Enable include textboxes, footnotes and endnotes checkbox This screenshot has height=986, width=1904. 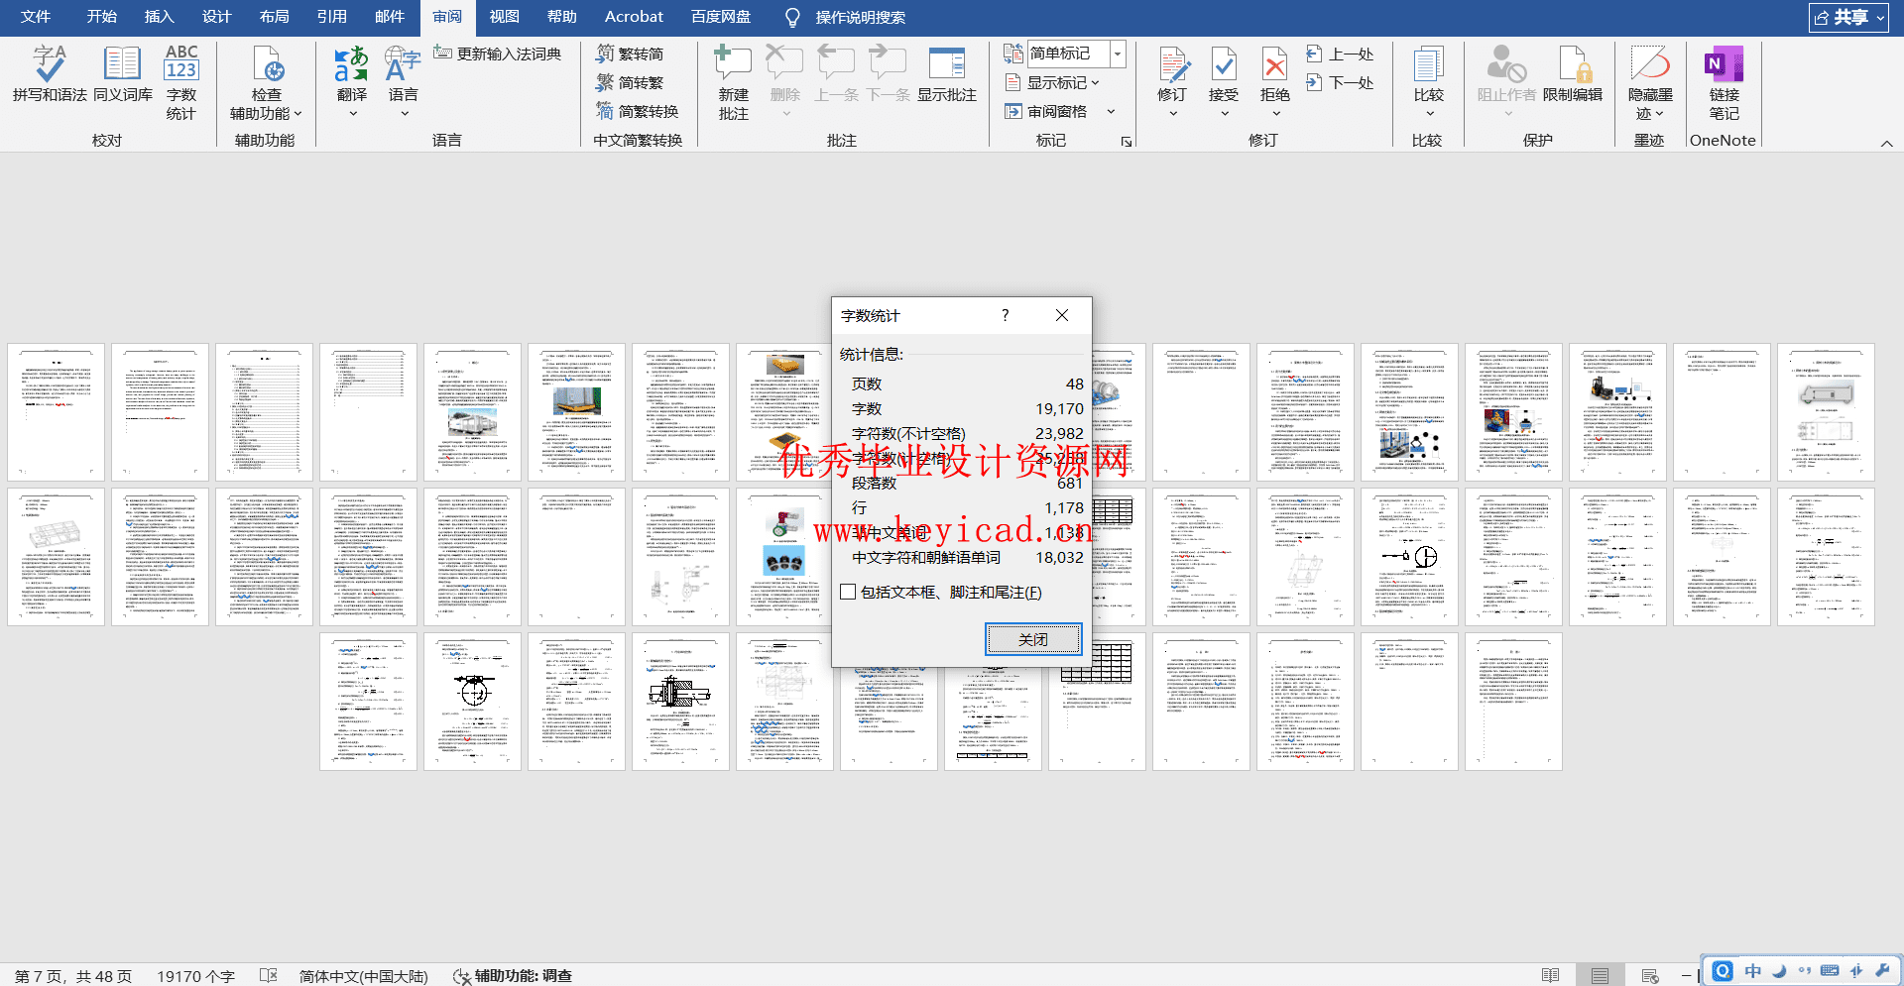click(x=848, y=592)
